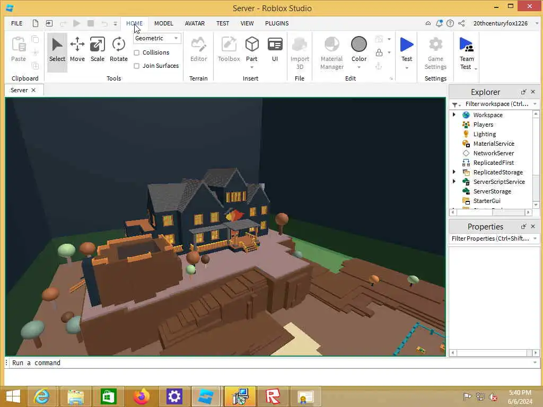The width and height of the screenshot is (543, 407).
Task: Click the 20thcenturyfox1226 account name
Action: (x=501, y=23)
